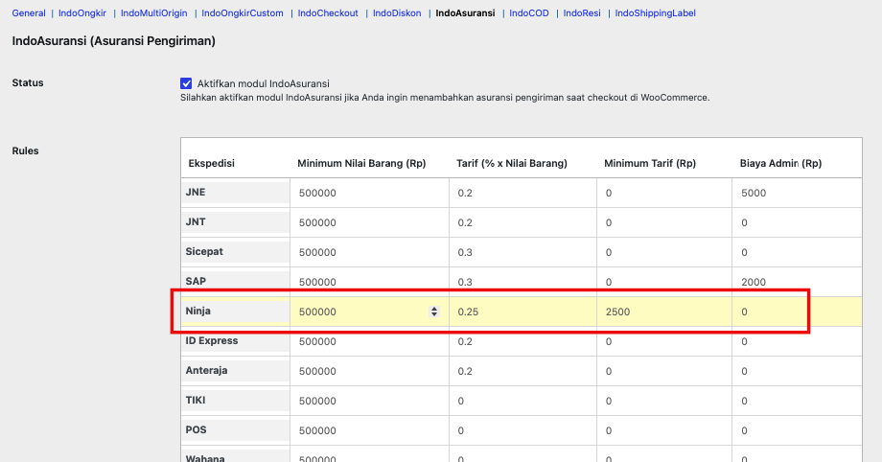Edit SAP Biaya Admin field showing 2000
The width and height of the screenshot is (882, 462).
[x=797, y=282]
